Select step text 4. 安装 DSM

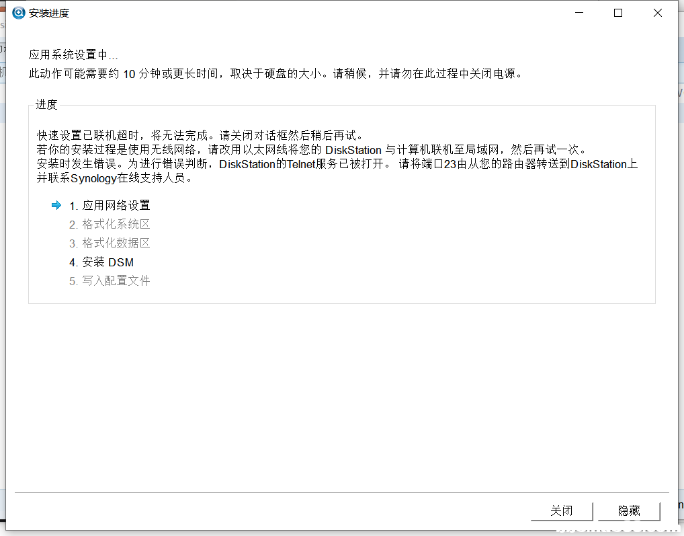coord(101,262)
